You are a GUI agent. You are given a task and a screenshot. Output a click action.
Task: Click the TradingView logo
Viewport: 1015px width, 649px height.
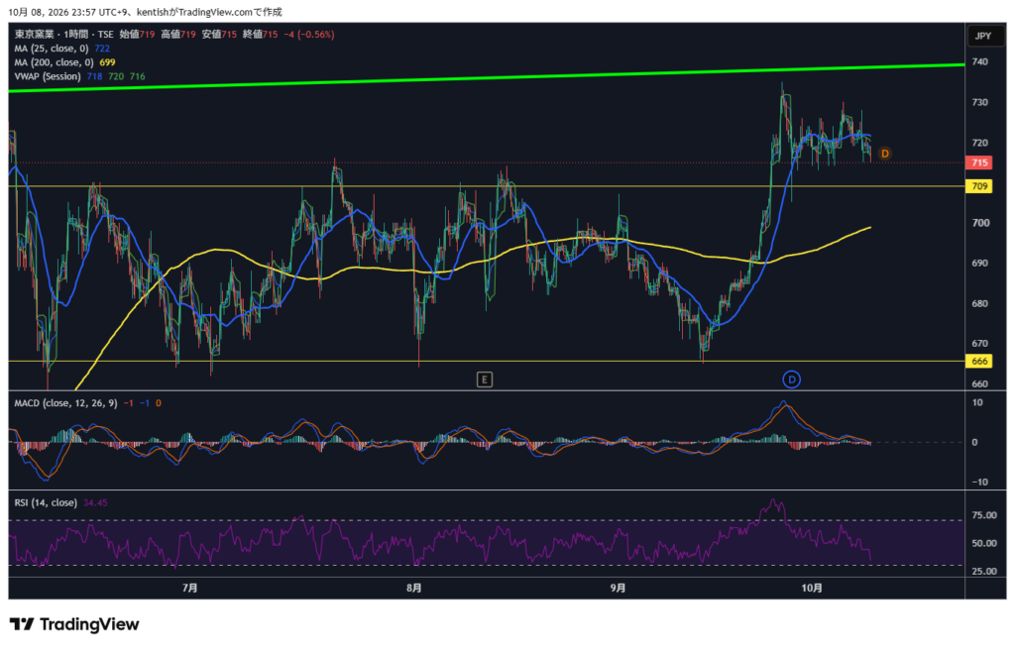coord(74,624)
